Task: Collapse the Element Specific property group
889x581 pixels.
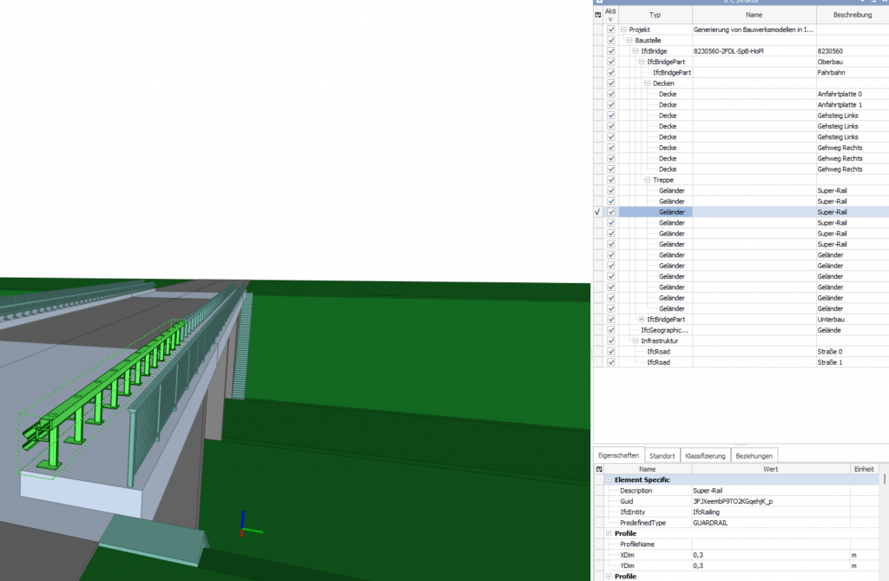Action: 608,480
